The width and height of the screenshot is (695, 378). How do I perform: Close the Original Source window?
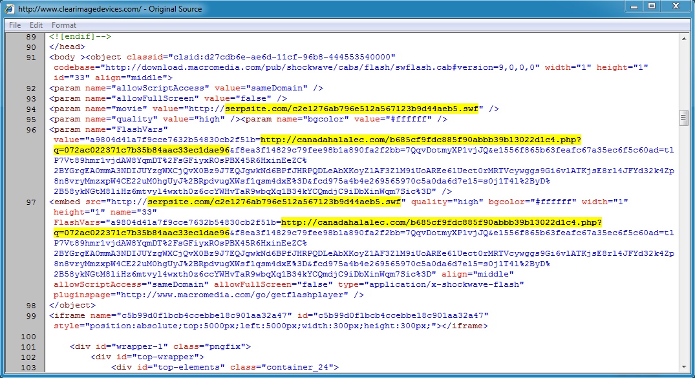[x=678, y=6]
